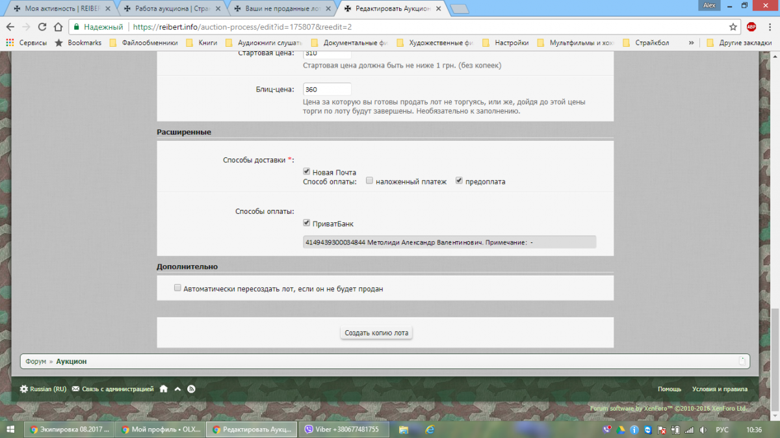Expand the hidden bookmarks overflow chevron
Viewport: 780px width, 438px height.
[694, 43]
